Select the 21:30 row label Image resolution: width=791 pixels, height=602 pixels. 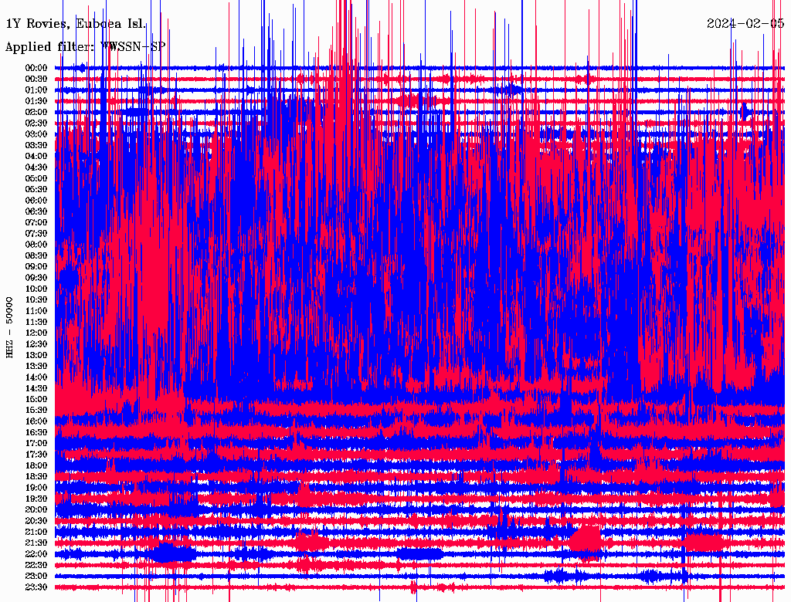point(36,543)
